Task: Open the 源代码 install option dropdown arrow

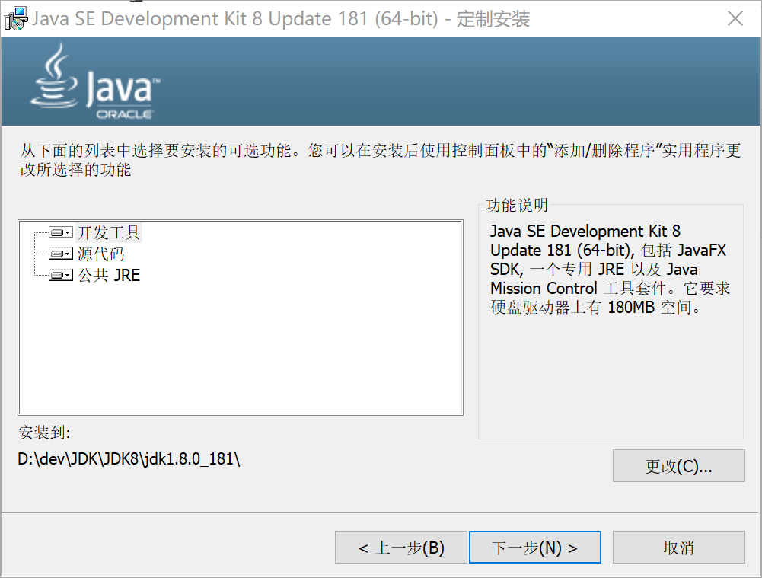Action: click(x=69, y=254)
